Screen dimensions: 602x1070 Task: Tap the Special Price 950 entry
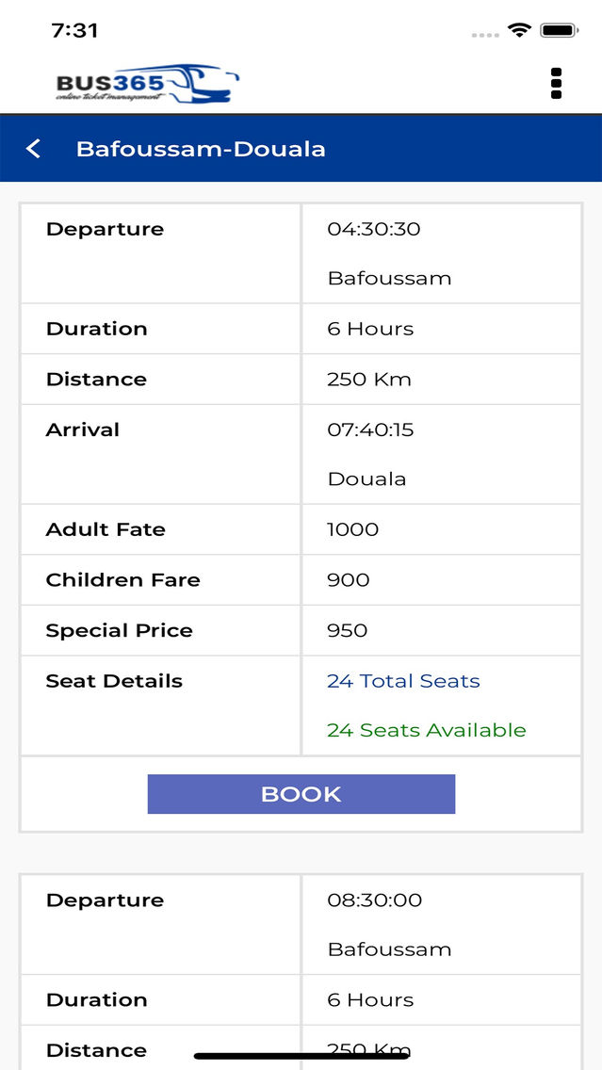347,630
